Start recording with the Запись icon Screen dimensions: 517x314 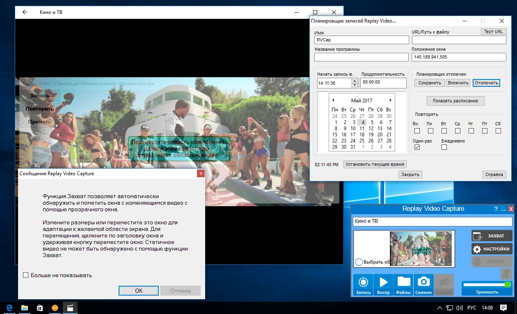coord(363,285)
